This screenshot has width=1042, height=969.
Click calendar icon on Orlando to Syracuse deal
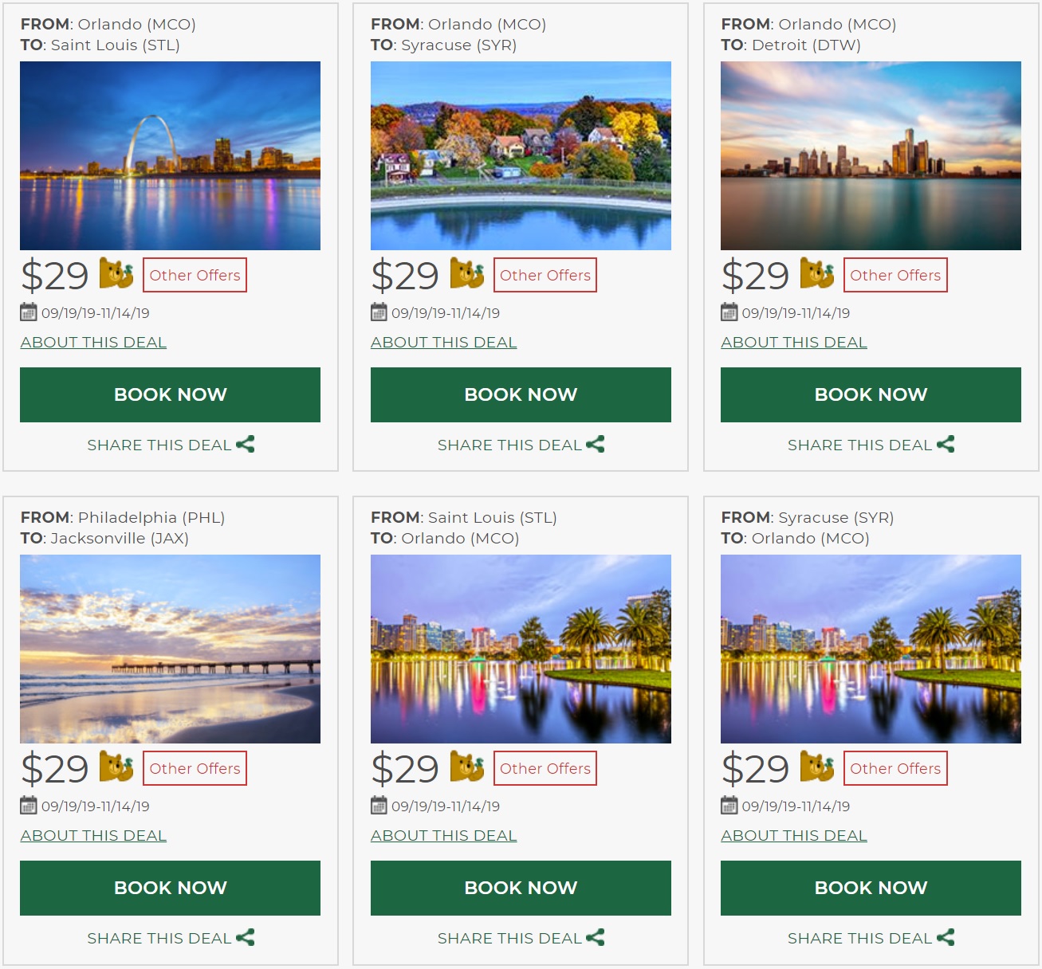click(379, 312)
